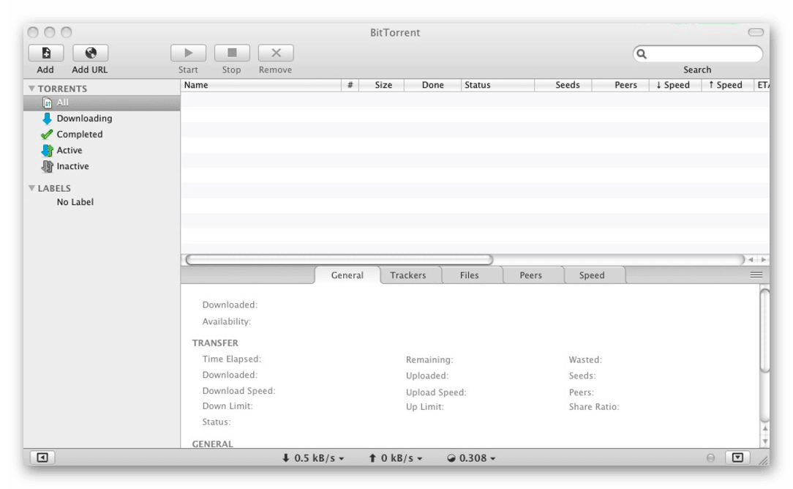Click the detail pane scroll up arrow
793x489 pixels.
(x=765, y=428)
